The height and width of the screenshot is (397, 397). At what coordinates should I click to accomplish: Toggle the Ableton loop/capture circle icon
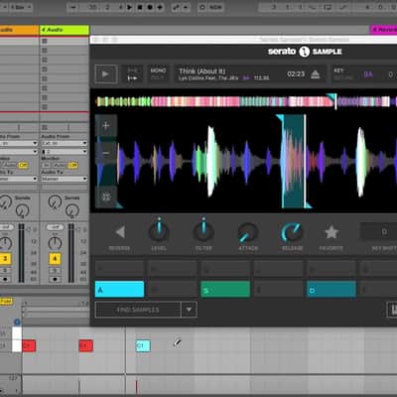(x=202, y=7)
